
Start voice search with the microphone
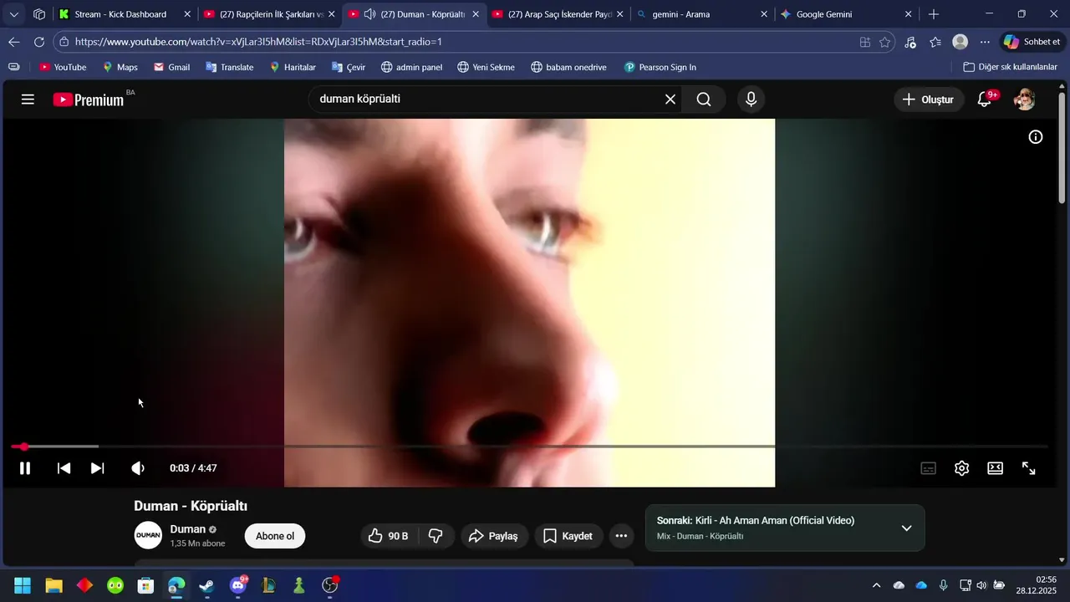pyautogui.click(x=751, y=99)
